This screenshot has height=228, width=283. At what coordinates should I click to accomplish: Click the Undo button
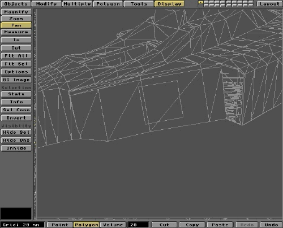pos(271,225)
